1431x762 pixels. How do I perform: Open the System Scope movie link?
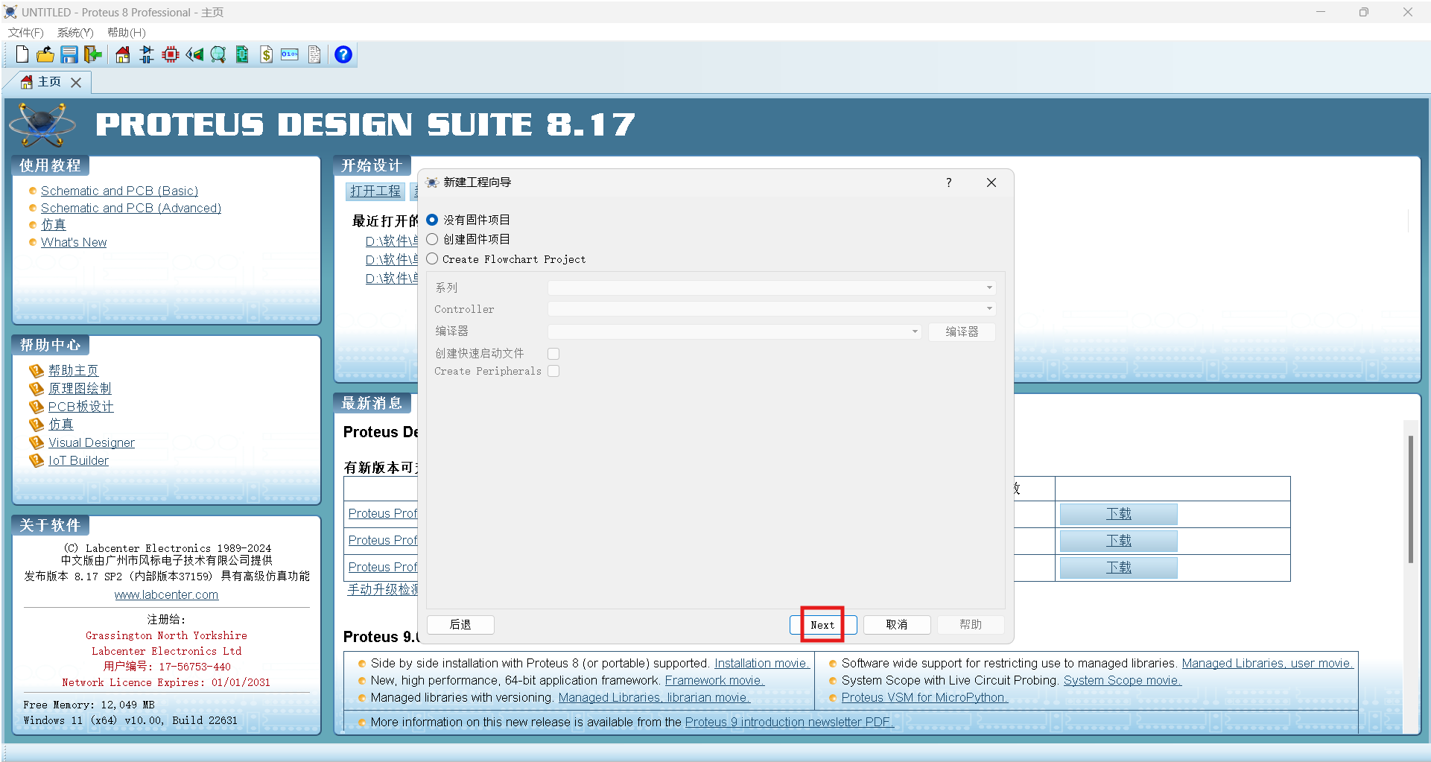point(1122,680)
